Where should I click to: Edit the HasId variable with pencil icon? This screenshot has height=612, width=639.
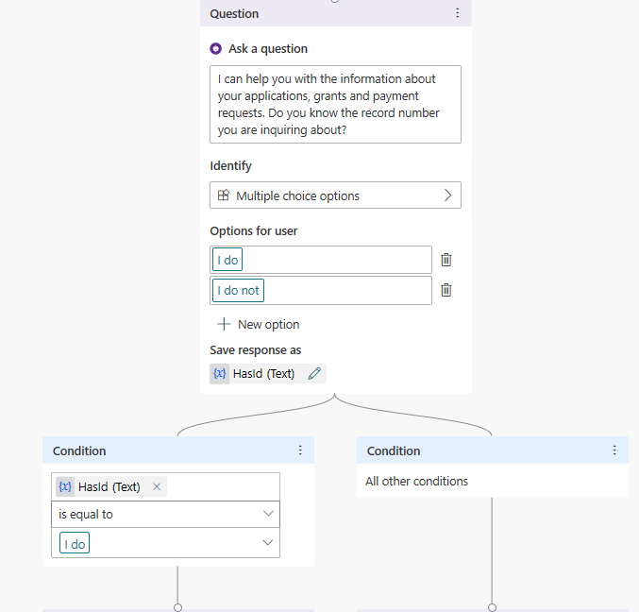click(314, 373)
